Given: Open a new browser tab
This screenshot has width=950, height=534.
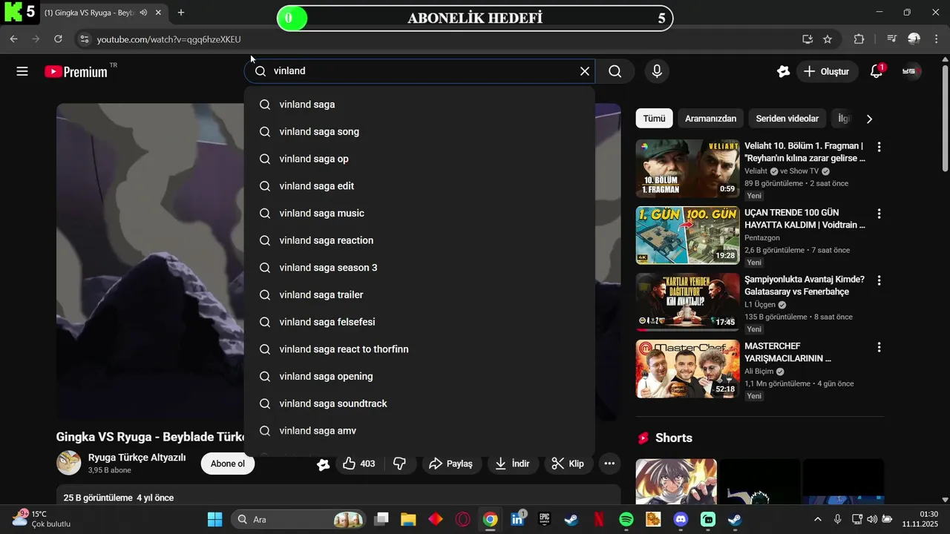Looking at the screenshot, I should 181,13.
